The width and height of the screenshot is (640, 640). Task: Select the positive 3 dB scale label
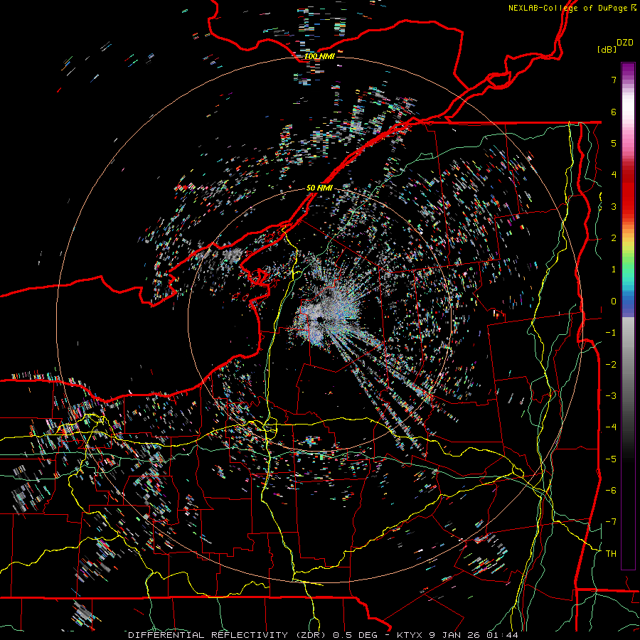(x=614, y=206)
